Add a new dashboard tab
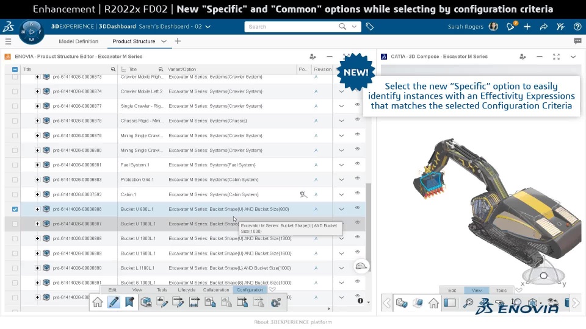This screenshot has width=586, height=329. tap(178, 41)
